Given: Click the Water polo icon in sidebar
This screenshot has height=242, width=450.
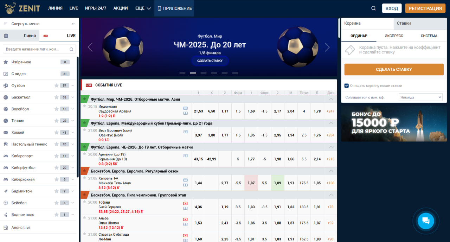Looking at the screenshot, I should pos(6,215).
